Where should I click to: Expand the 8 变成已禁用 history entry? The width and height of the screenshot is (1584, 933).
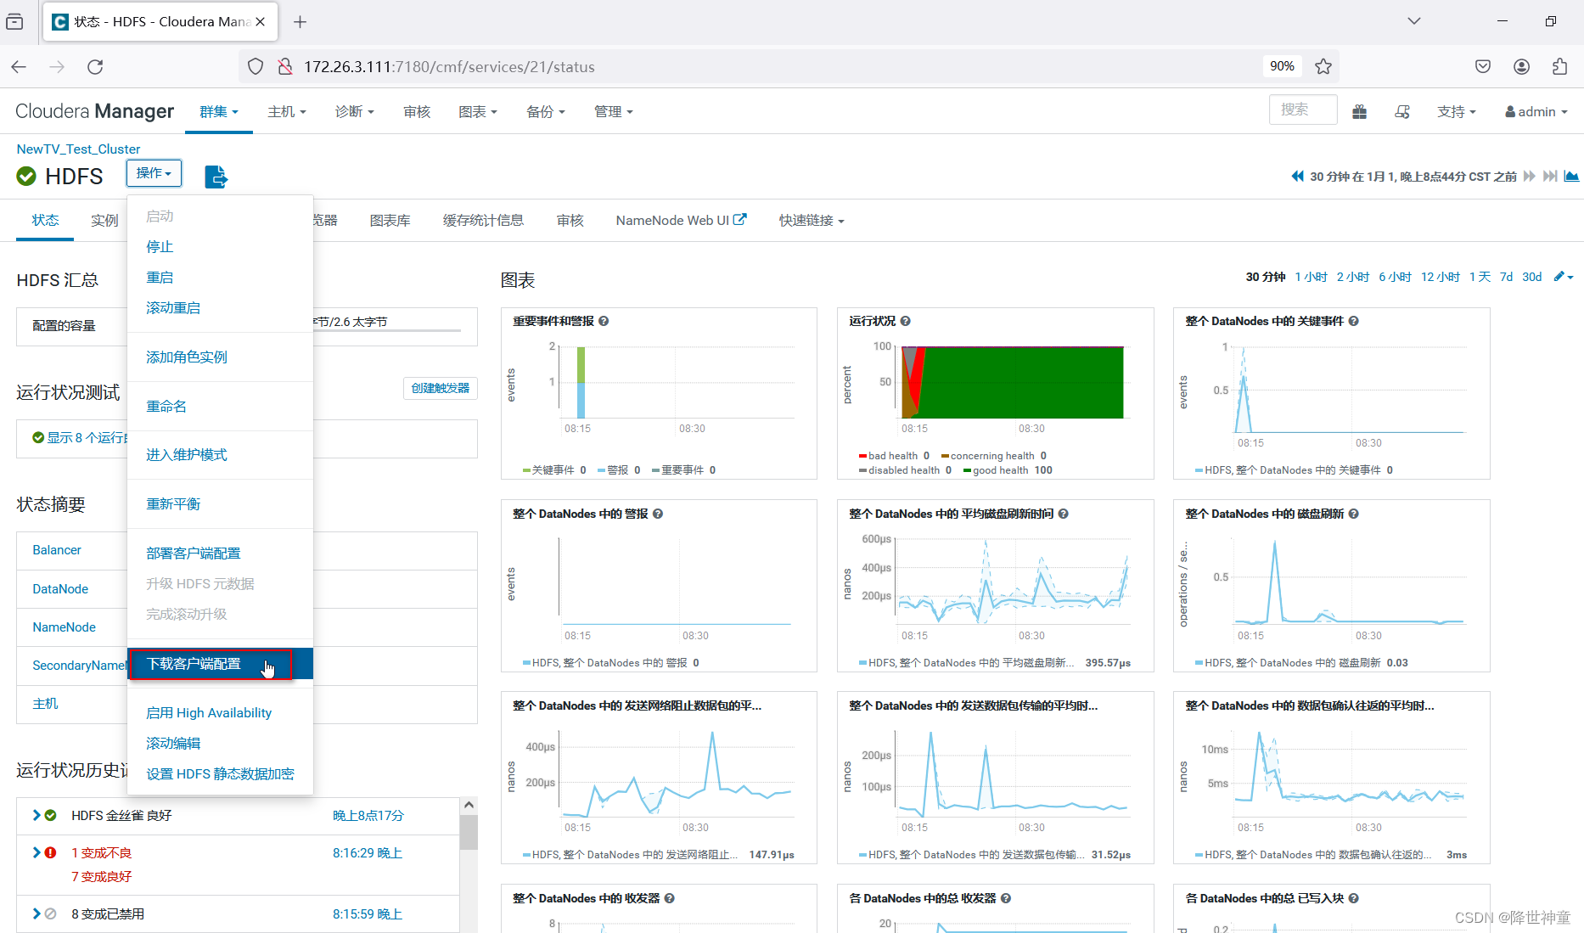pos(37,913)
